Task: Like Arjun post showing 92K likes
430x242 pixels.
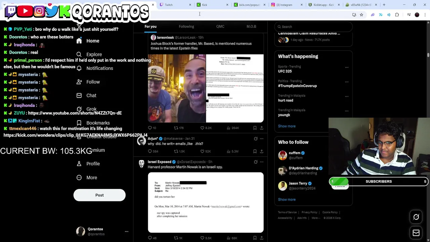Action: (x=205, y=151)
